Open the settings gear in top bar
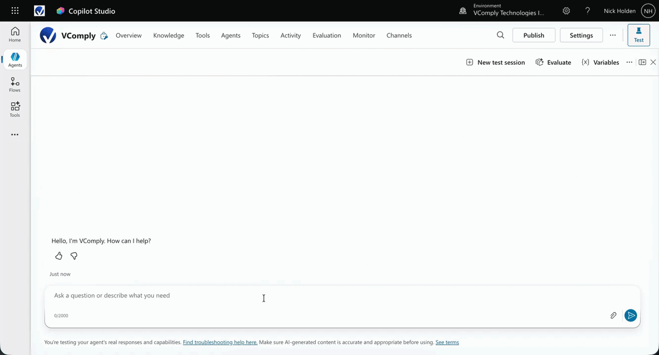Screen dimensions: 659x355 point(566,11)
